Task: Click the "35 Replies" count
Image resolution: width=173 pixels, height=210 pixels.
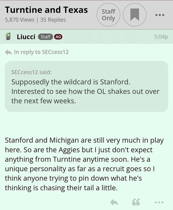Action: 53,20
